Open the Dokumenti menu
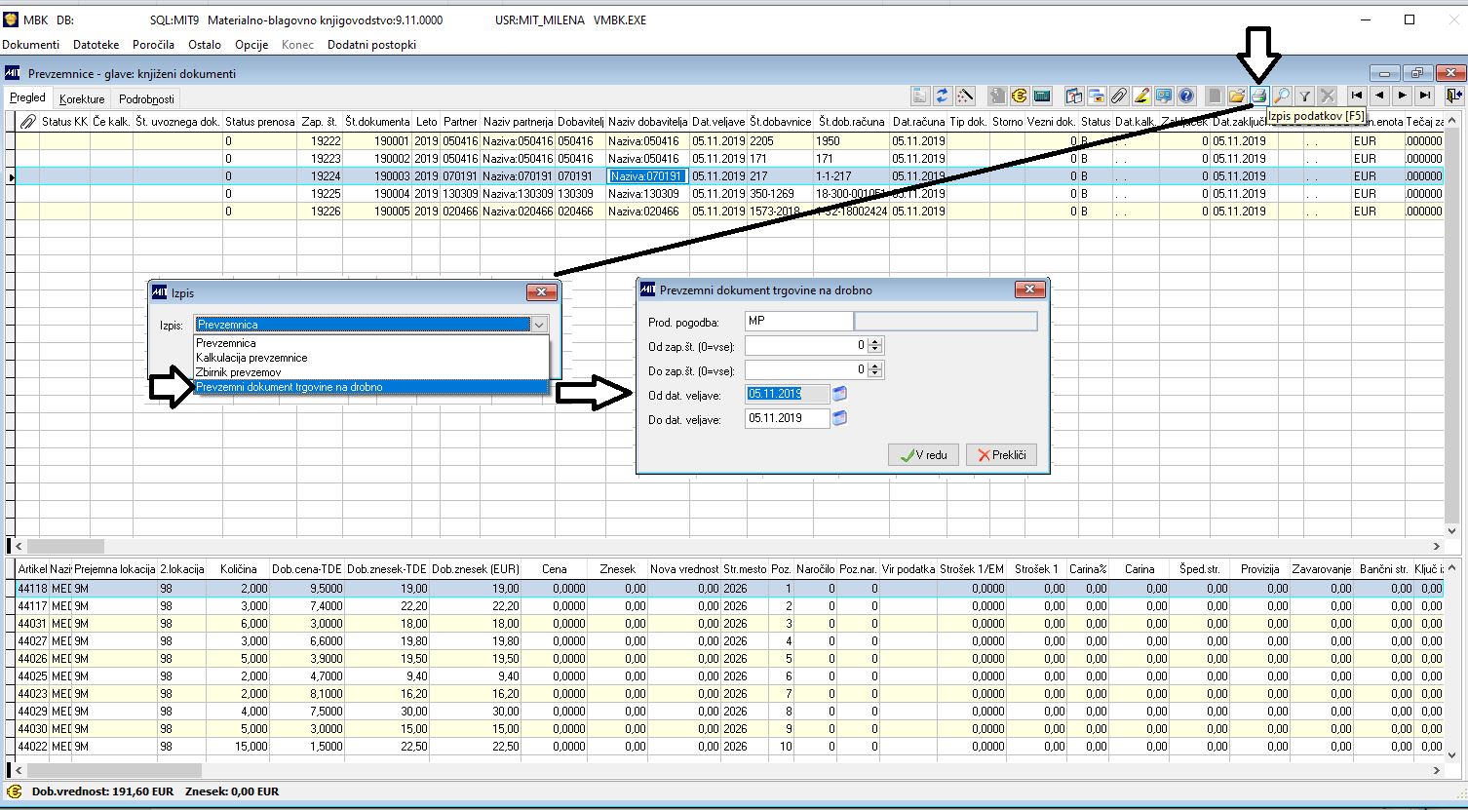 pyautogui.click(x=31, y=45)
